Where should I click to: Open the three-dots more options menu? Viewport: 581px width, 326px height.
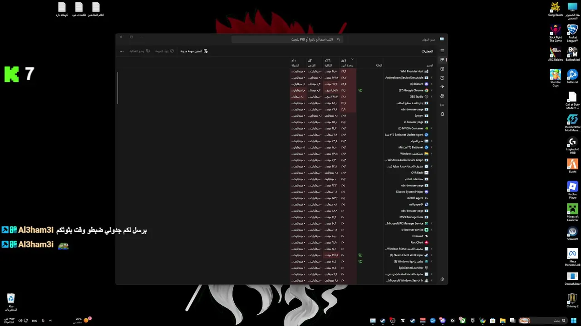tap(122, 51)
